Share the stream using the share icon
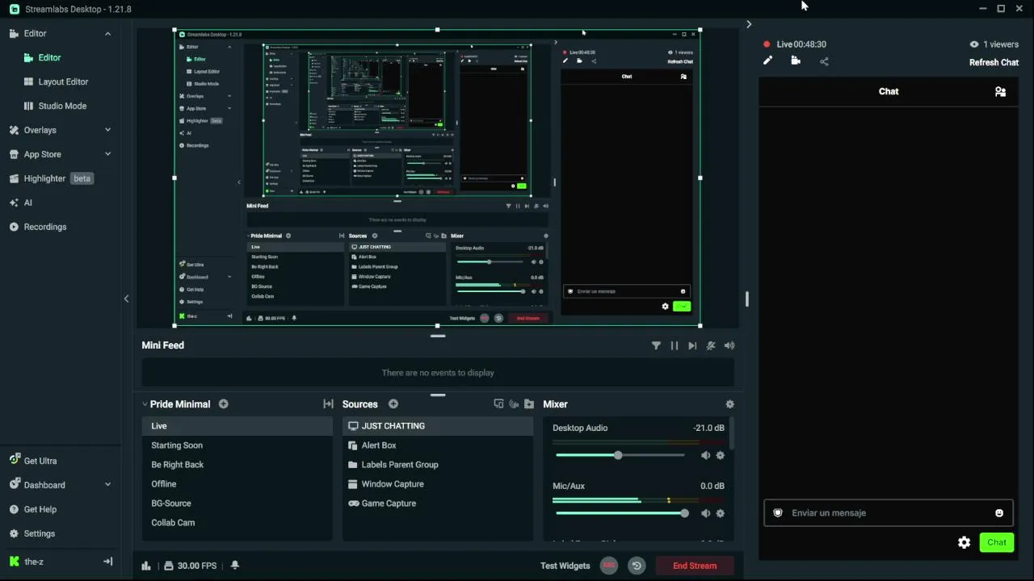The image size is (1034, 581). pos(824,61)
